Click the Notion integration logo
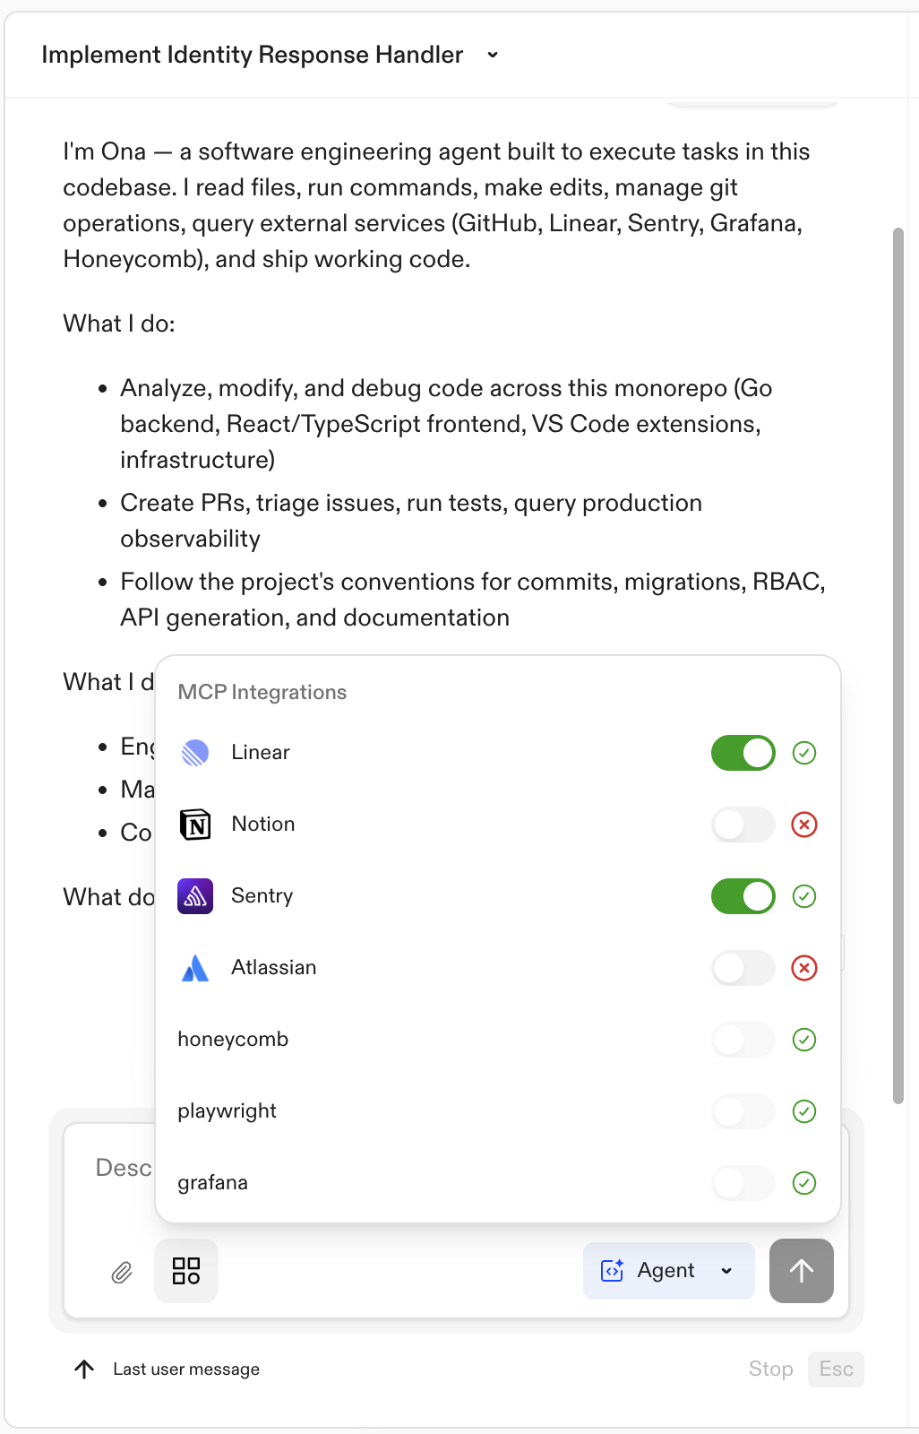The width and height of the screenshot is (919, 1434). [x=195, y=825]
